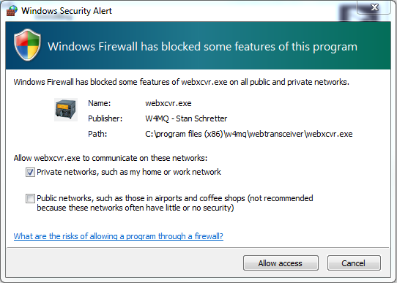Click the webxcvr.exe name value

pos(168,103)
